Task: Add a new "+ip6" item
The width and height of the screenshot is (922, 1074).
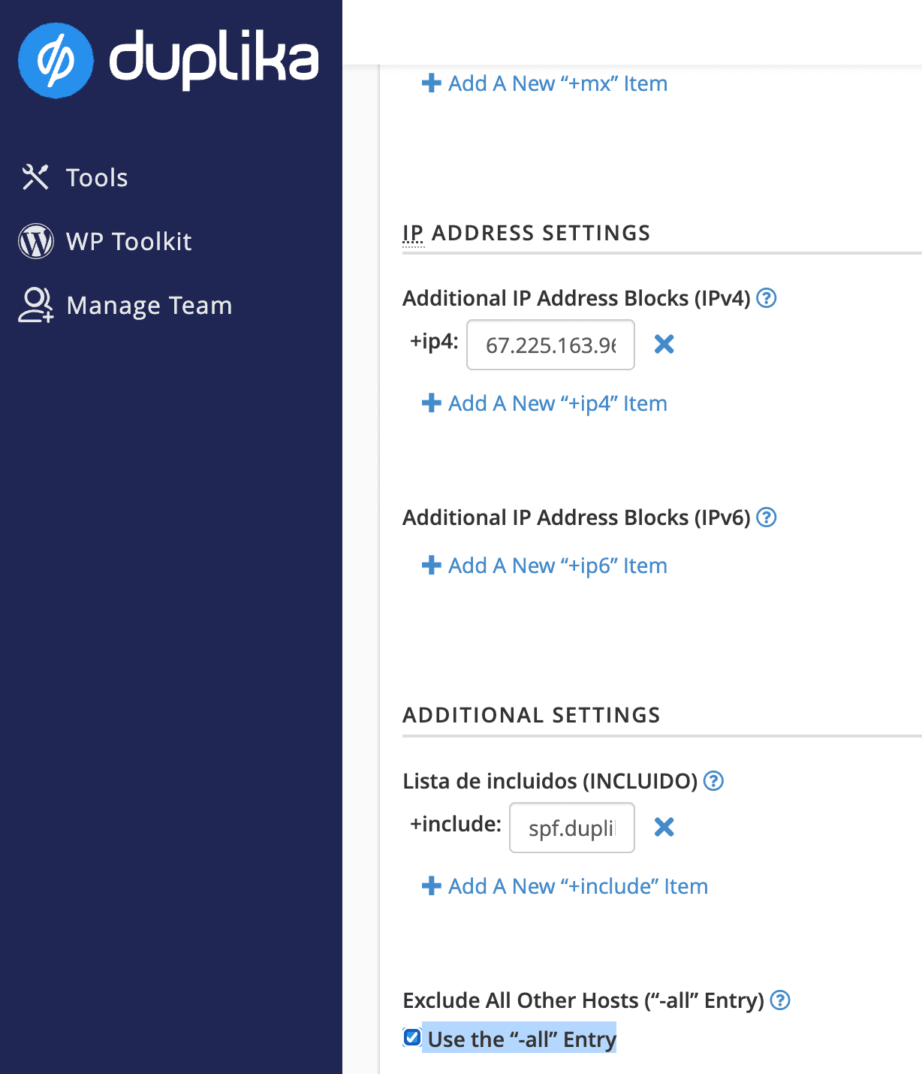Action: pyautogui.click(x=544, y=566)
